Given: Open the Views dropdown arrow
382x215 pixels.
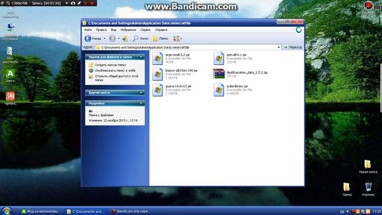Looking at the screenshot, I should pyautogui.click(x=181, y=38).
